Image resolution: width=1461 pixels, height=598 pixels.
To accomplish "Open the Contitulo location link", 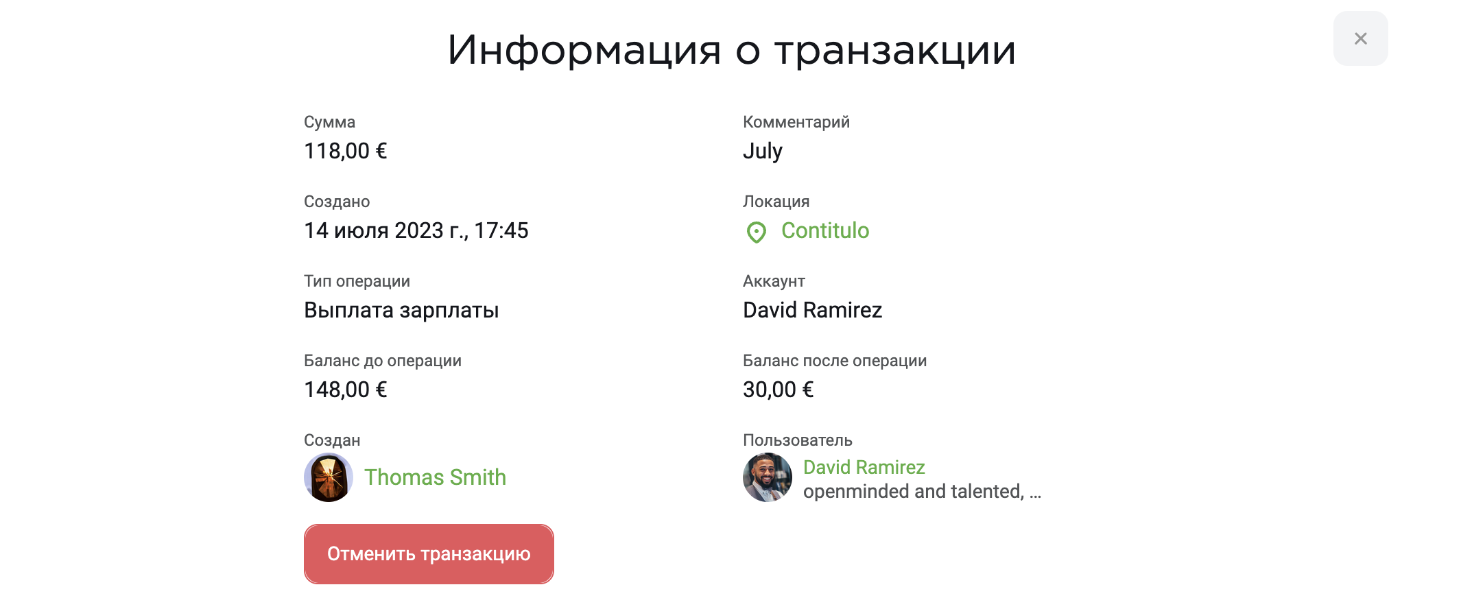I will pyautogui.click(x=824, y=231).
